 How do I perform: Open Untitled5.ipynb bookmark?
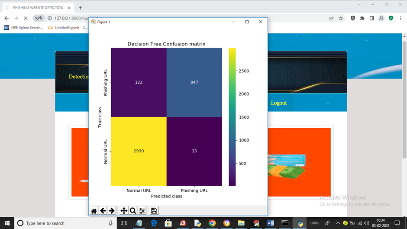[x=68, y=28]
